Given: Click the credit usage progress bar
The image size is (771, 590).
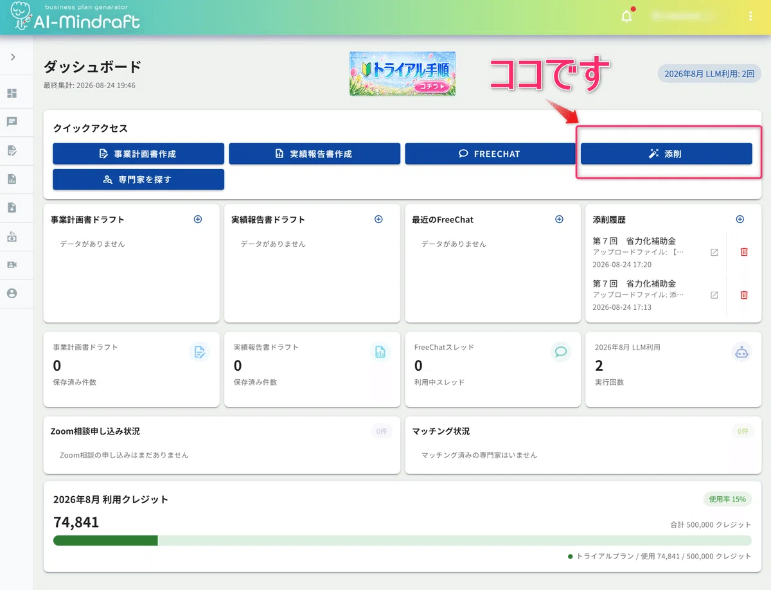Looking at the screenshot, I should pos(402,541).
